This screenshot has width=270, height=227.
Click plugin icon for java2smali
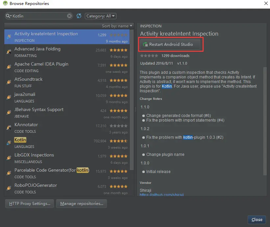click(x=9, y=97)
